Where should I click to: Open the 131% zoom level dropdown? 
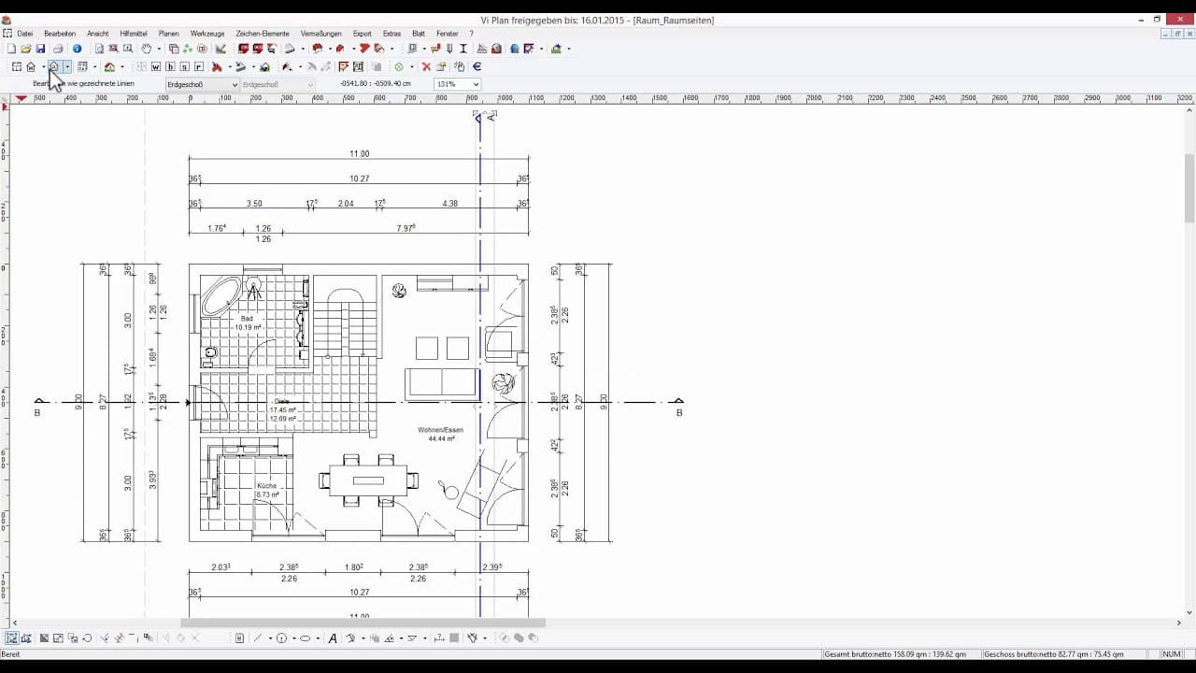pyautogui.click(x=458, y=84)
